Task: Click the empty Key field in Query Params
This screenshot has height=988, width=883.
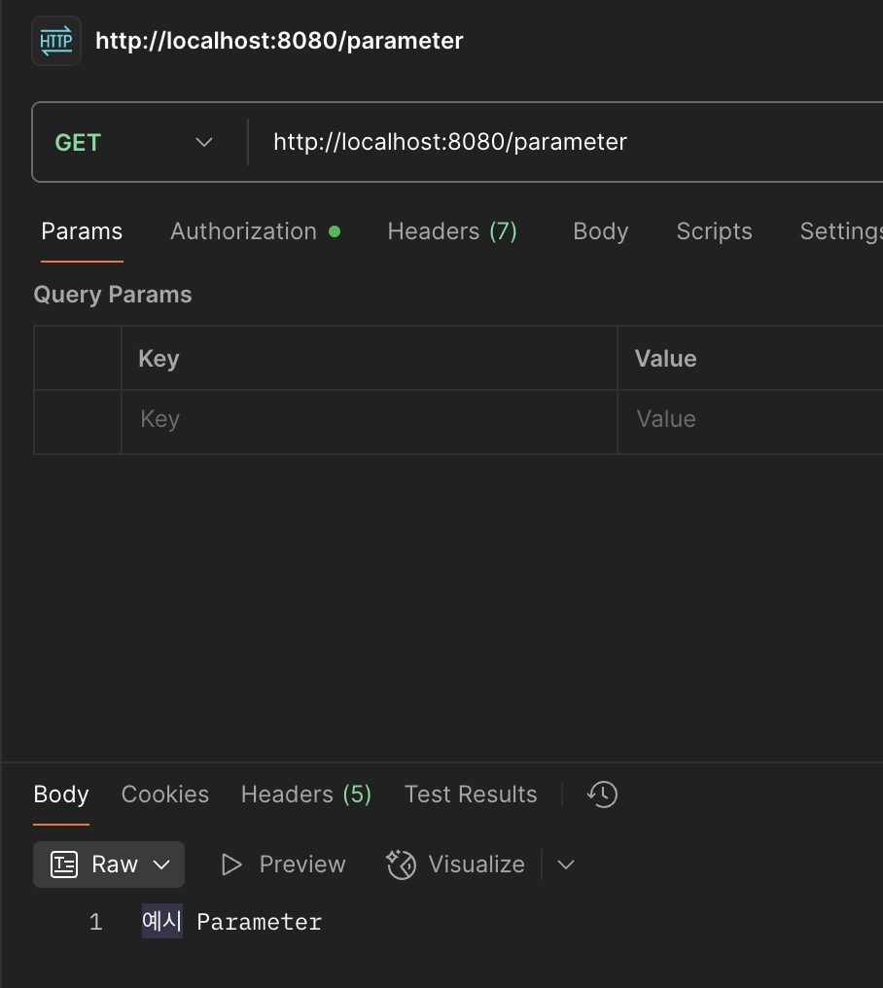Action: point(369,420)
